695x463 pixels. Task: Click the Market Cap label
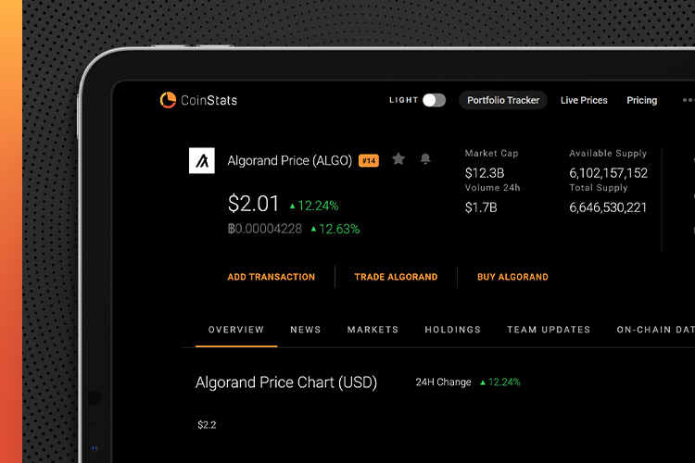491,154
